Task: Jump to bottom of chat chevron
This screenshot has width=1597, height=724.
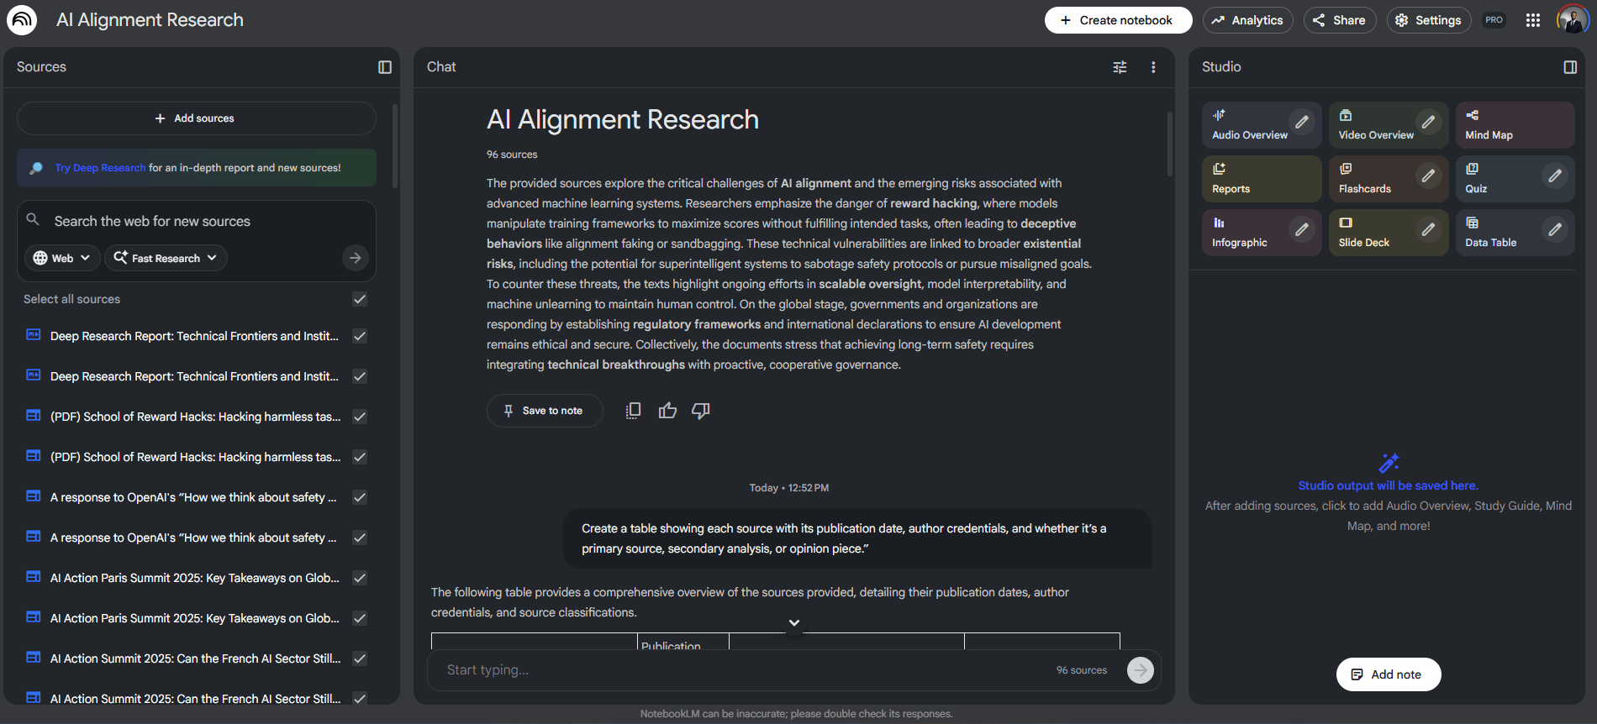Action: pyautogui.click(x=794, y=623)
